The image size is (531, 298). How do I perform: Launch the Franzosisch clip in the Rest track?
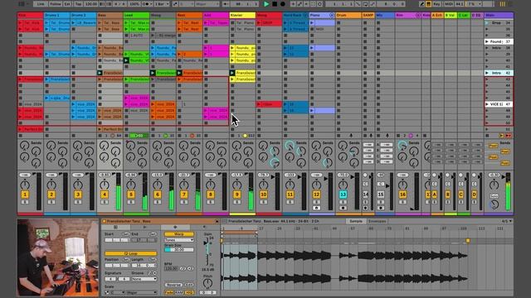[179, 73]
